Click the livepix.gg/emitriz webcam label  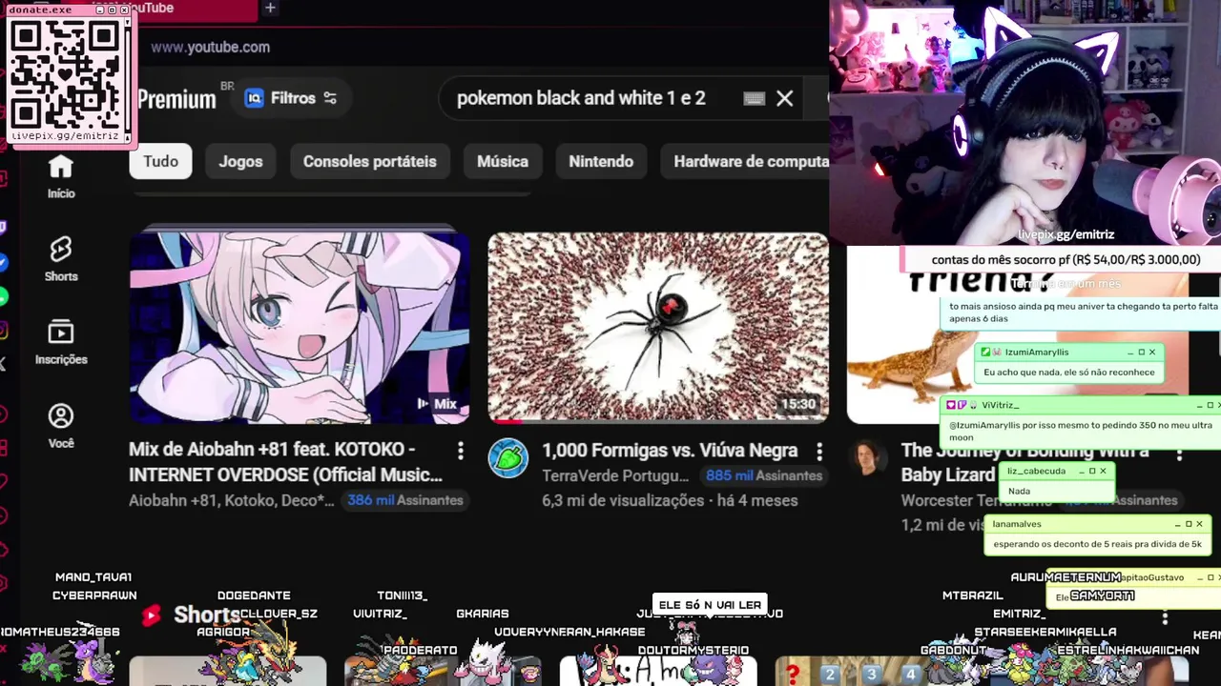(1066, 234)
